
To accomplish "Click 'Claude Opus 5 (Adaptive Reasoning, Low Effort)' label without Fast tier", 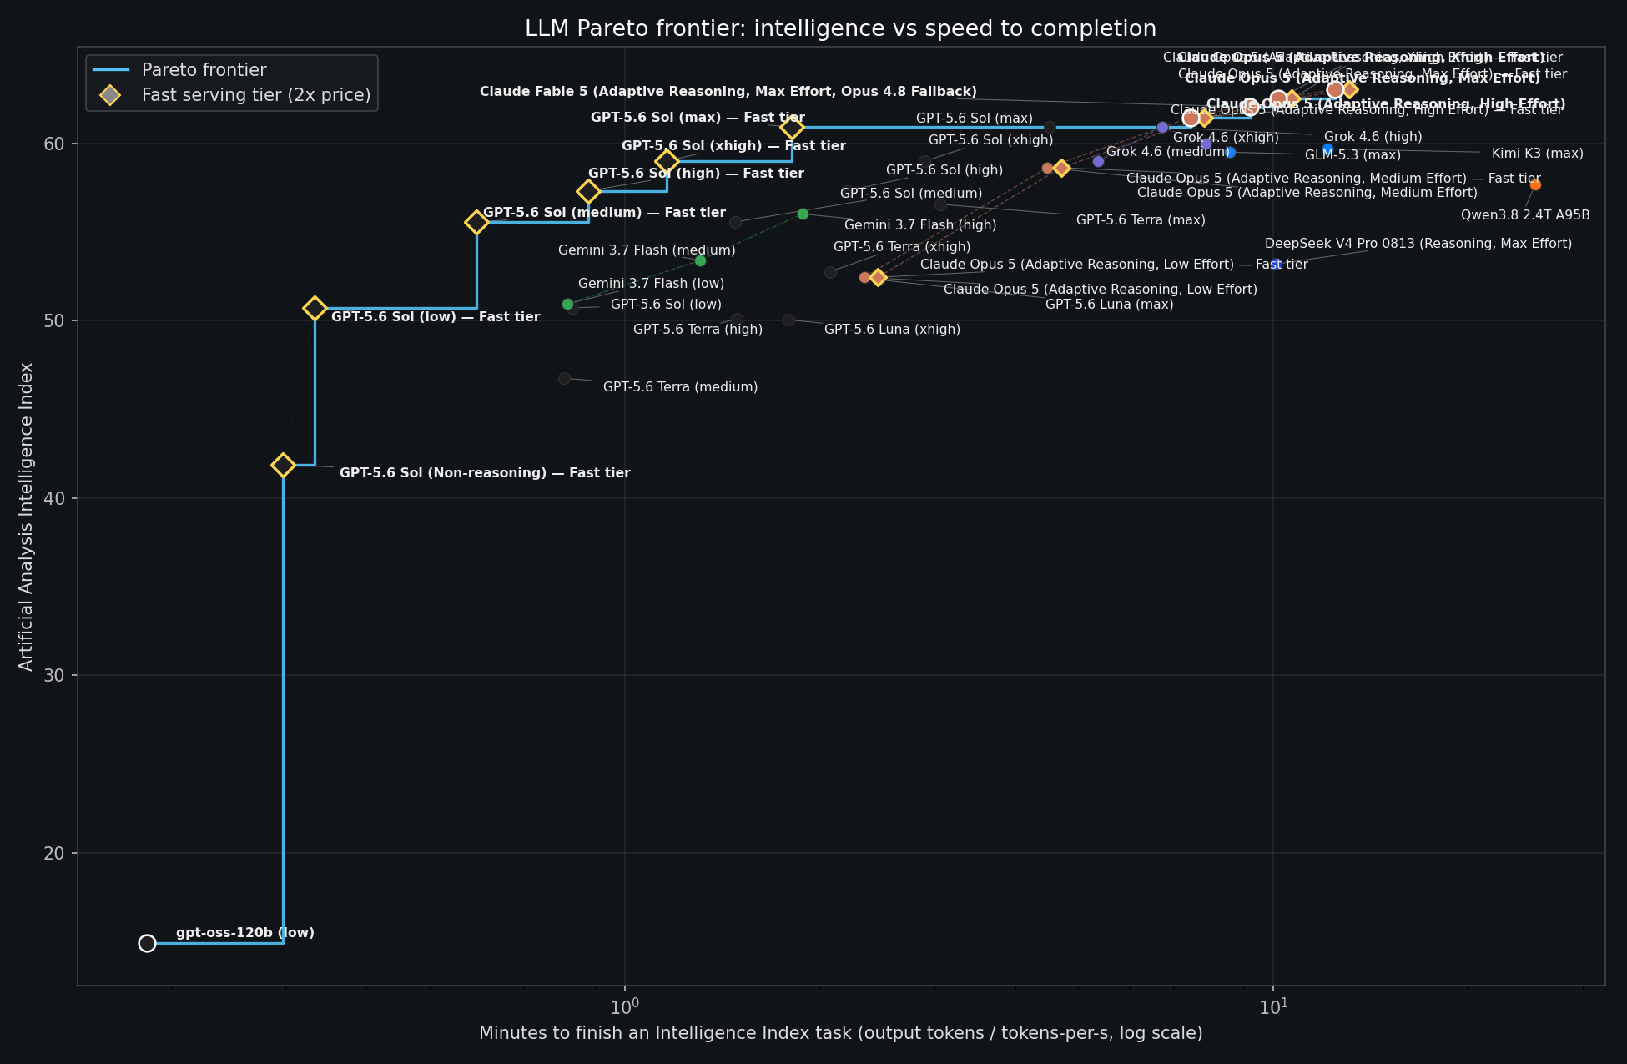I will [x=1100, y=290].
